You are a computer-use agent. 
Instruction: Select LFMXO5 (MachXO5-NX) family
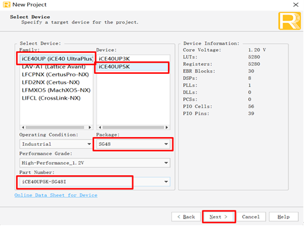57,90
